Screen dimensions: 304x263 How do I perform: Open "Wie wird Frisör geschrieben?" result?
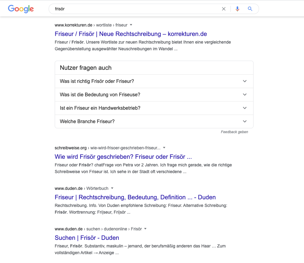(123, 157)
